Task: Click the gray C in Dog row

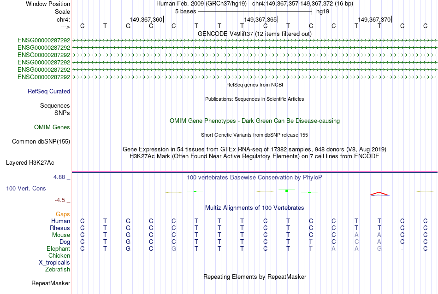Action: 356,242
